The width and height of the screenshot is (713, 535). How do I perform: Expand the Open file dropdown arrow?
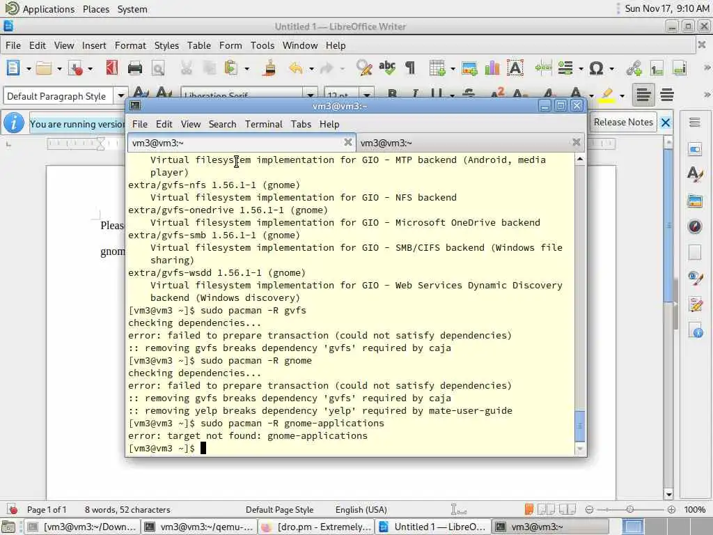59,69
